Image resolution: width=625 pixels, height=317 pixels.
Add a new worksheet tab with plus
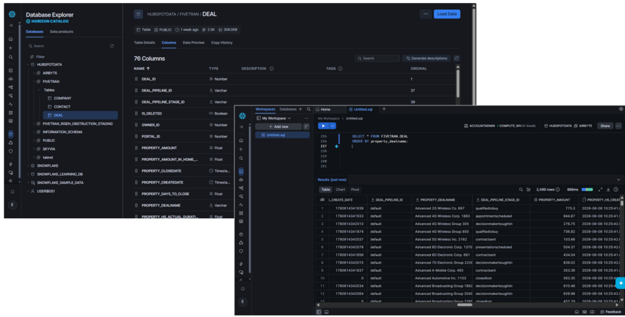pos(384,109)
